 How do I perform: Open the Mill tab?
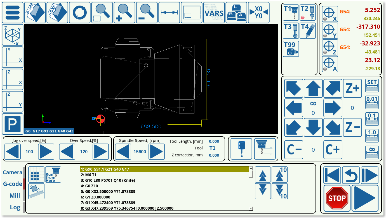point(15,195)
